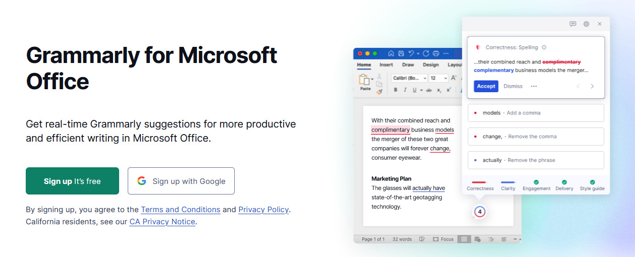The height and width of the screenshot is (257, 635).
Task: Click the Grammarly floating badge showing 4
Action: point(480,212)
